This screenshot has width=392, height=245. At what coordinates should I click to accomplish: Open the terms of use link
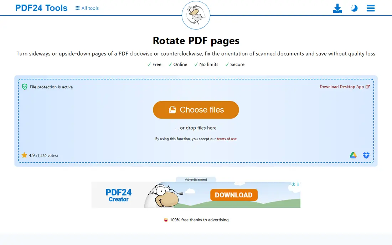227,139
